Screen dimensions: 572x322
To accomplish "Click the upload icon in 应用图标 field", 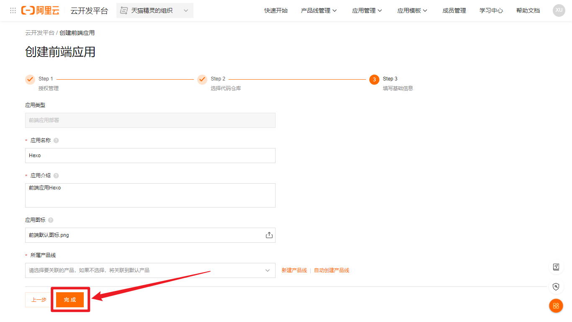I will (269, 235).
